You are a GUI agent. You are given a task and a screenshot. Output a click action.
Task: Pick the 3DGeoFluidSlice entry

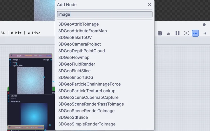click(x=74, y=71)
